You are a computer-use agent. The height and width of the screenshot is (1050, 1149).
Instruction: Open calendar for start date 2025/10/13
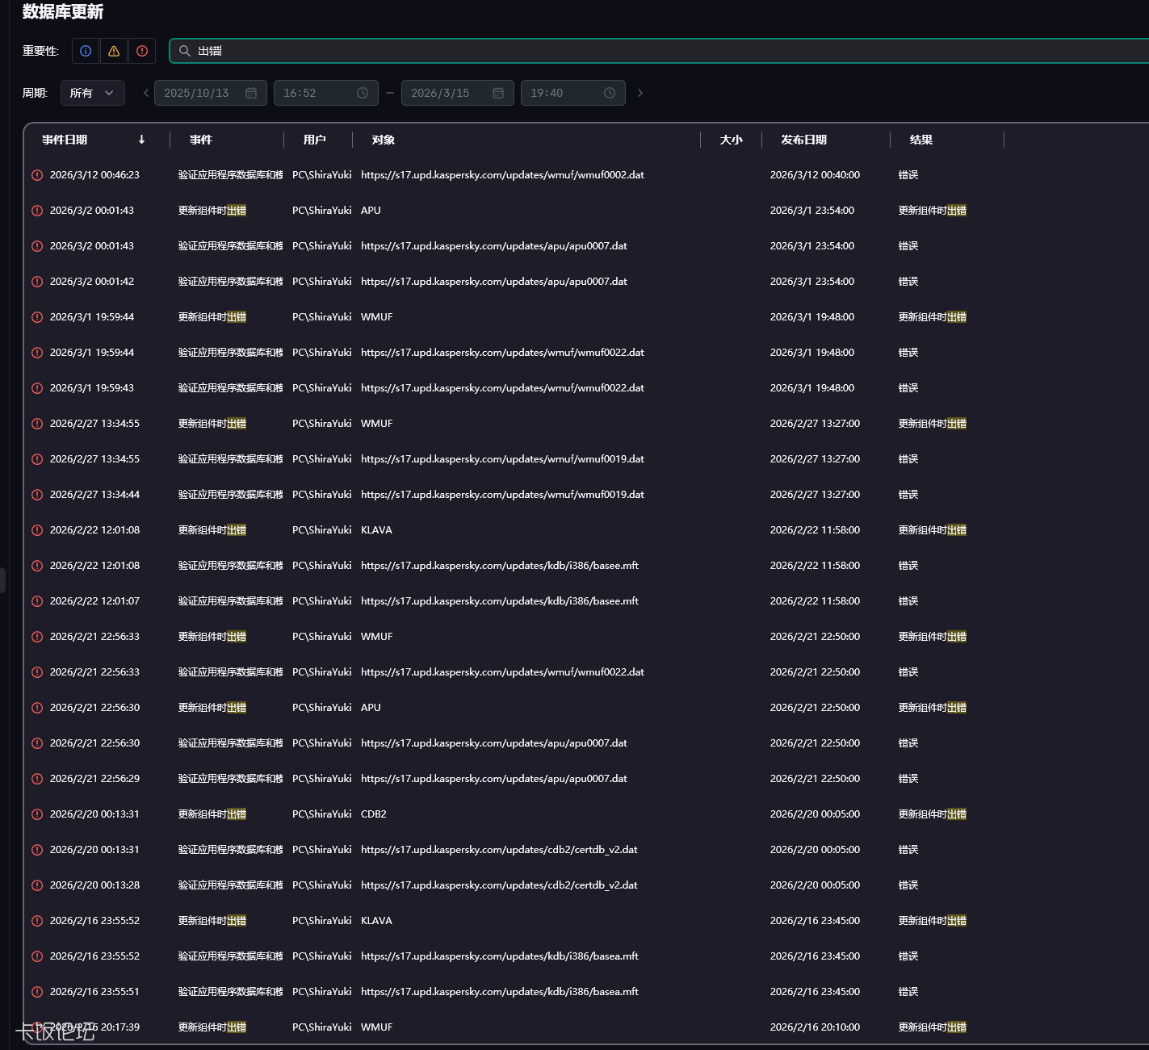pyautogui.click(x=251, y=93)
